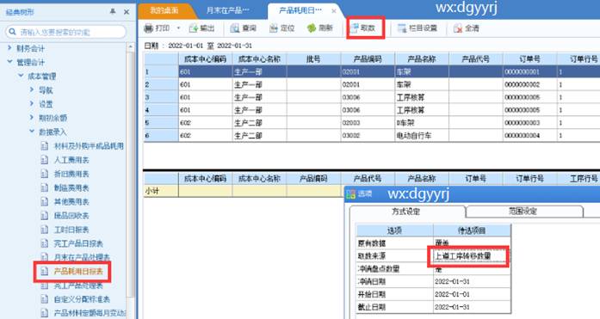Close the 产品耗用日 tab

click(334, 11)
